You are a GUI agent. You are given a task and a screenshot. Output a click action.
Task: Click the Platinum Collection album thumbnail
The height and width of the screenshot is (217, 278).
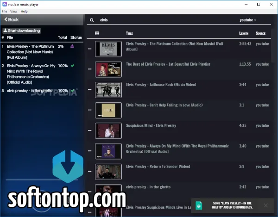(x=108, y=49)
